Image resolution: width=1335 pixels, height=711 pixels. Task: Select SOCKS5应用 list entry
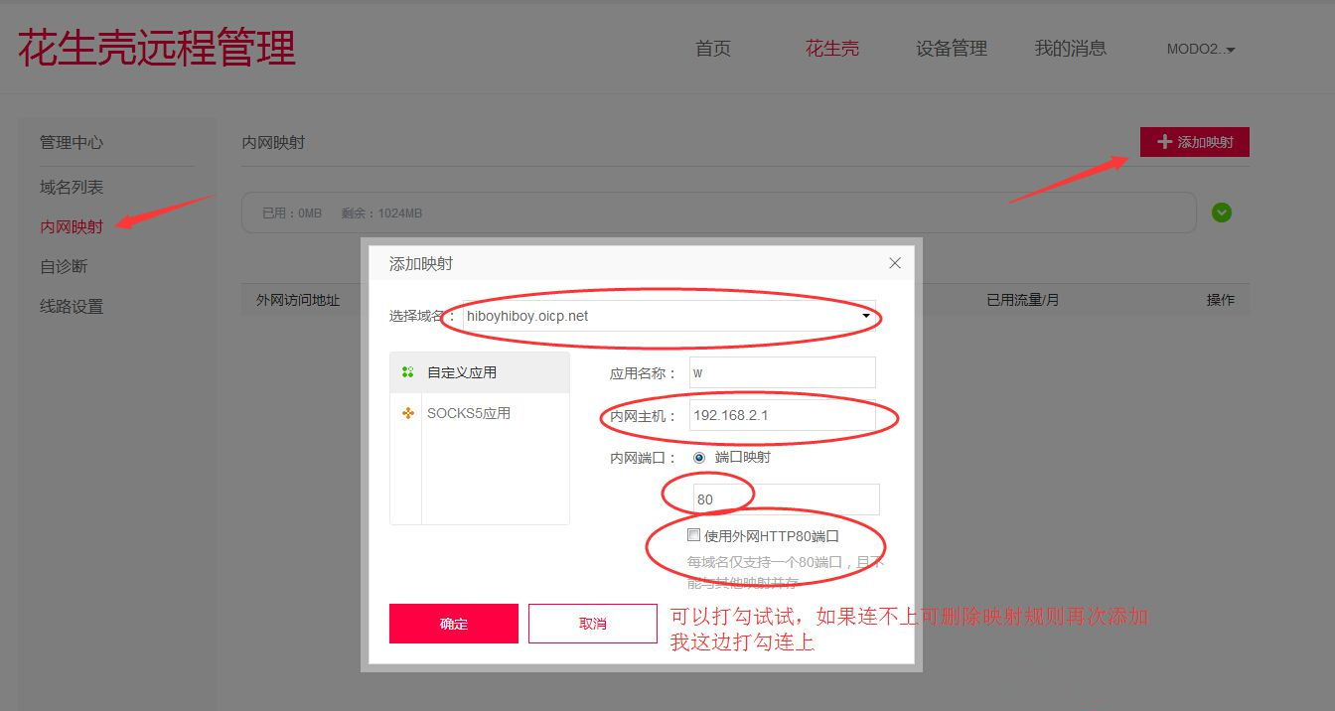coord(480,413)
